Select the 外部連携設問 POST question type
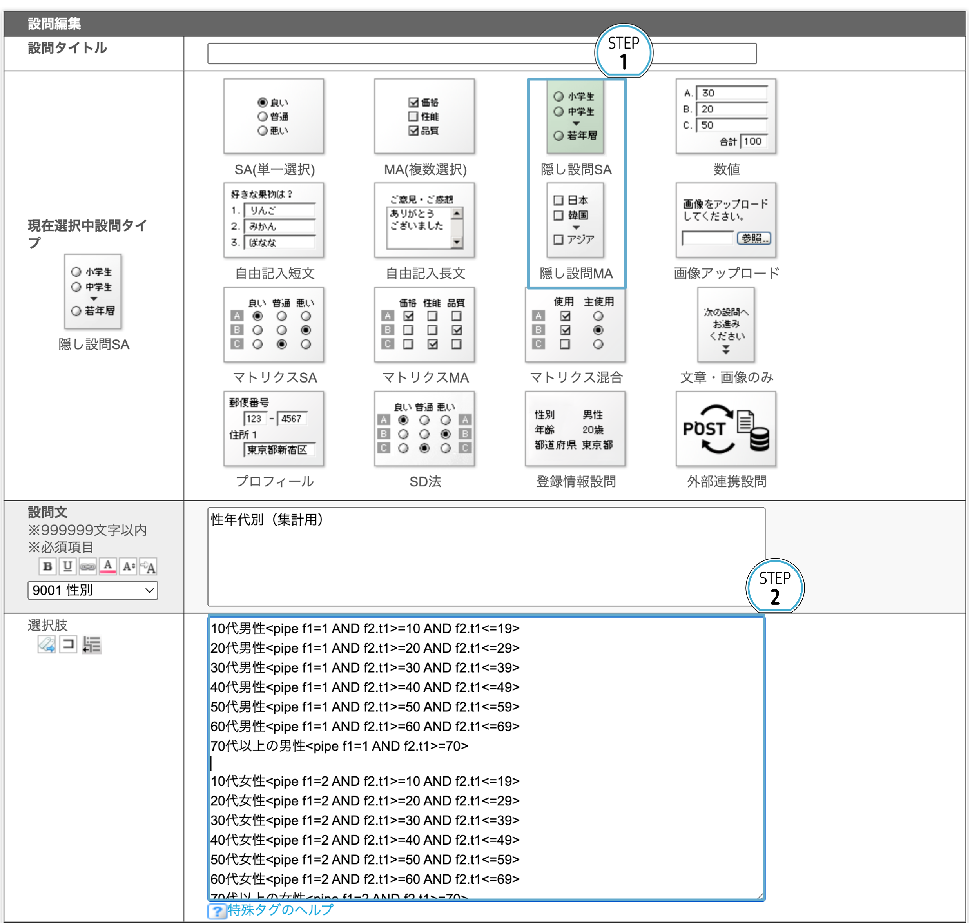Image resolution: width=970 pixels, height=923 pixels. coord(726,428)
